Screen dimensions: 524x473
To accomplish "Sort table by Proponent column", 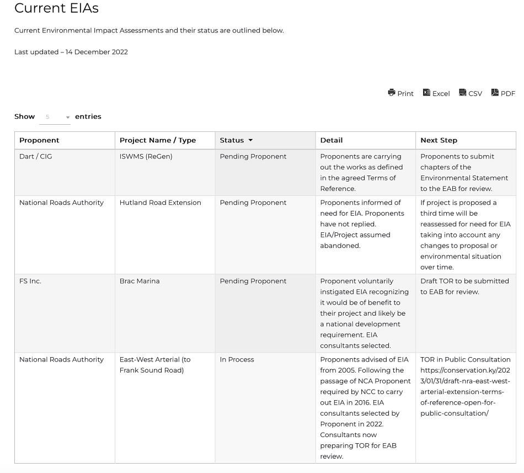I will tap(39, 140).
